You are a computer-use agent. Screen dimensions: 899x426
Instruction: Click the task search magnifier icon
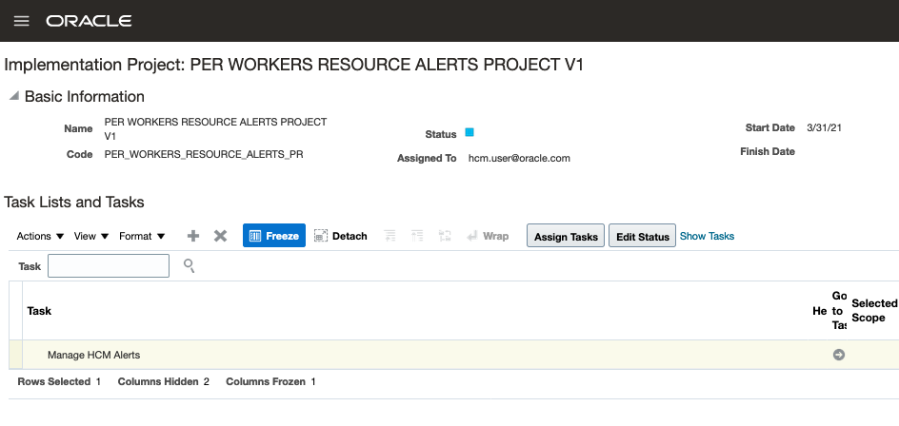pyautogui.click(x=189, y=265)
